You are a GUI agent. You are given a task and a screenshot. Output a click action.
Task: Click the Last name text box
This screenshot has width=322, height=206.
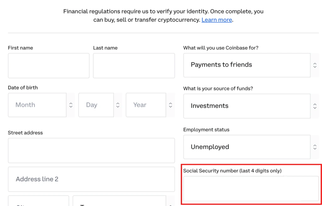(134, 66)
